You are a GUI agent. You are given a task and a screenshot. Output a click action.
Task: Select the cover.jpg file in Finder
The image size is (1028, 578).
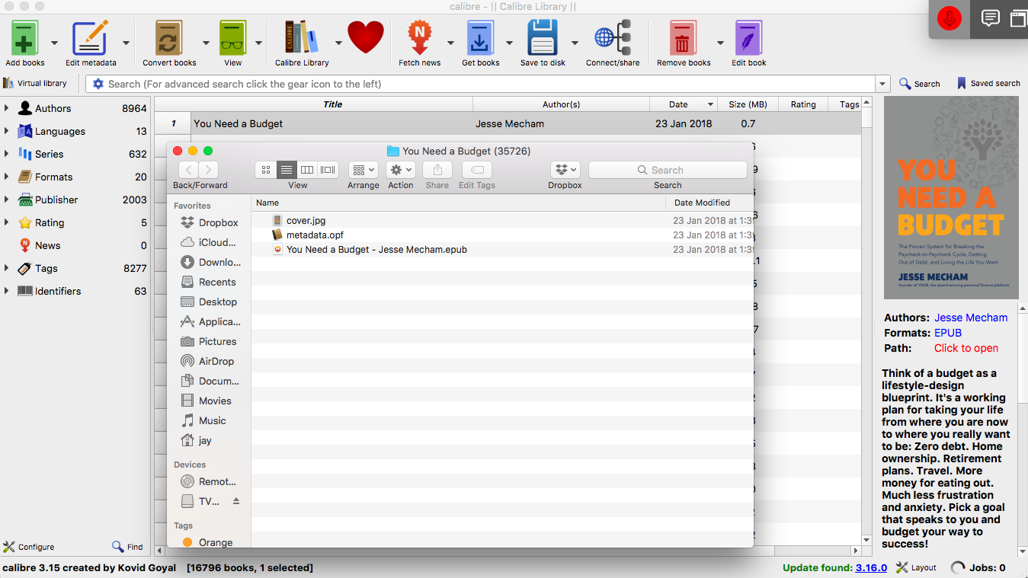click(x=503, y=220)
